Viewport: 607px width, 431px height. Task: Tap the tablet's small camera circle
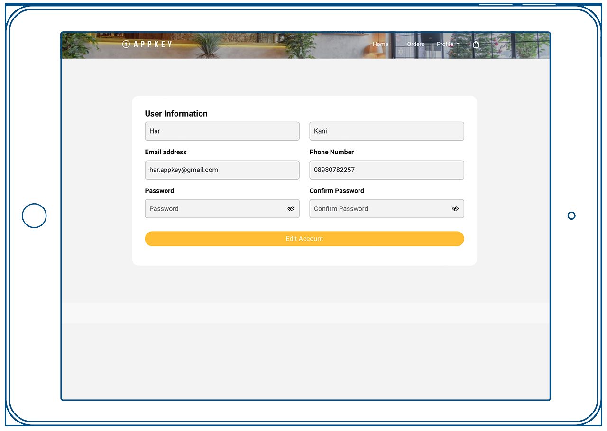[571, 215]
